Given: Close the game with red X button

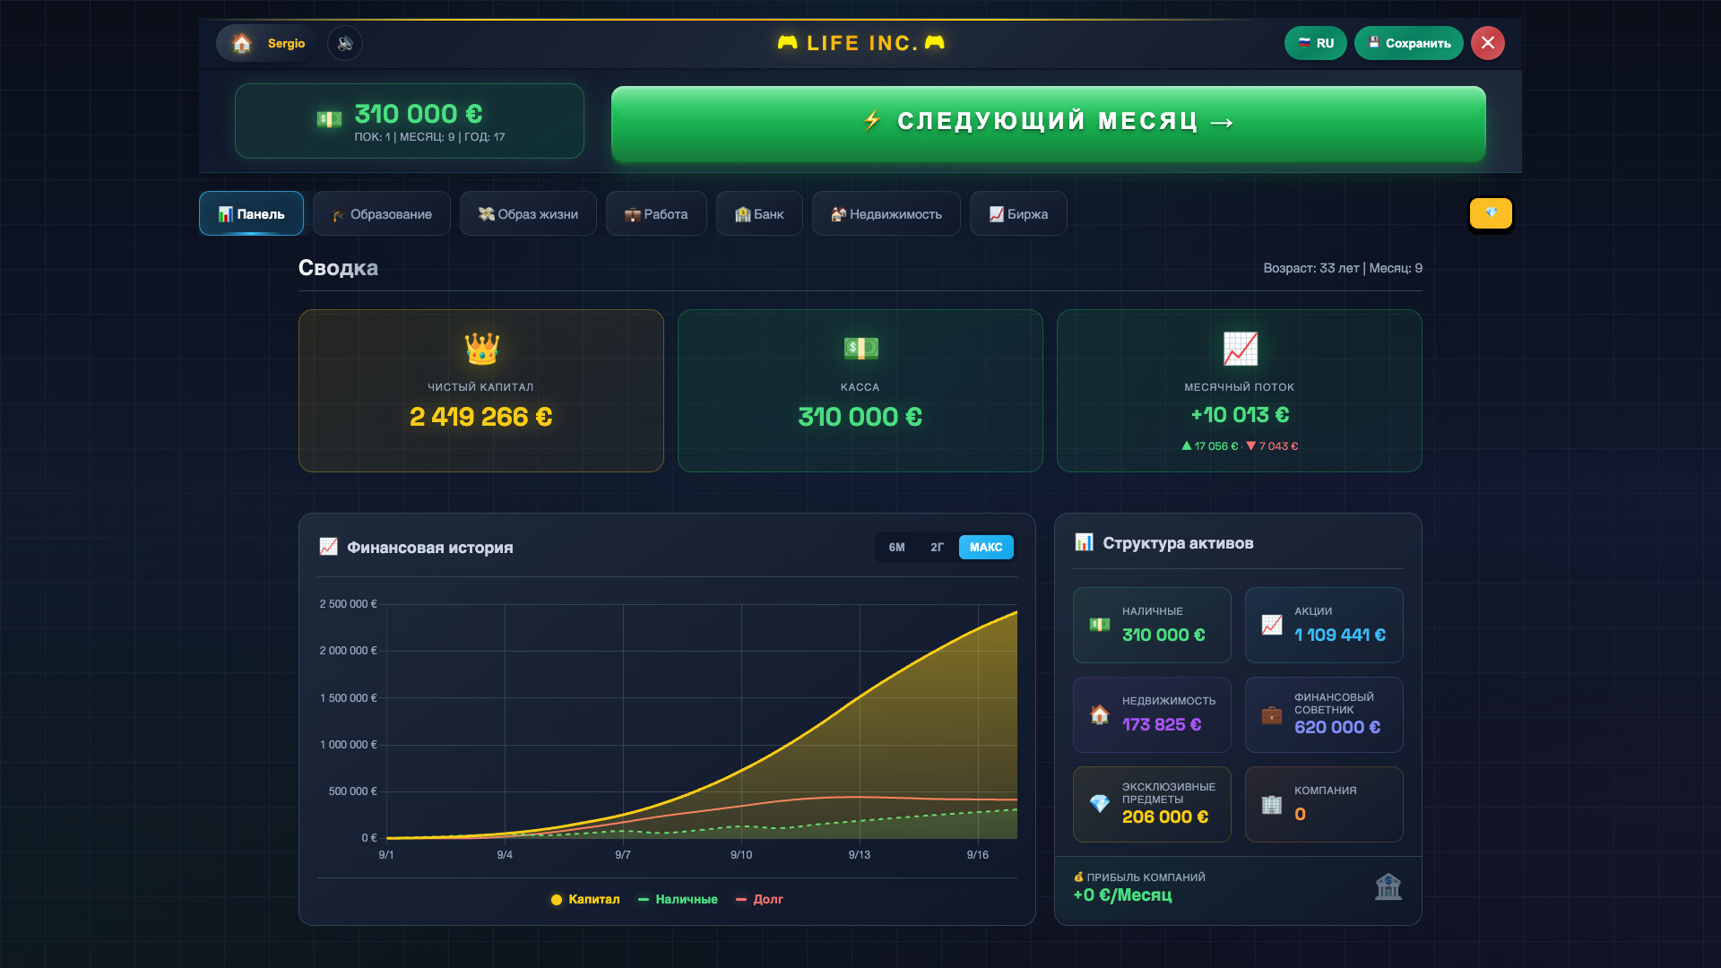Looking at the screenshot, I should (1488, 43).
